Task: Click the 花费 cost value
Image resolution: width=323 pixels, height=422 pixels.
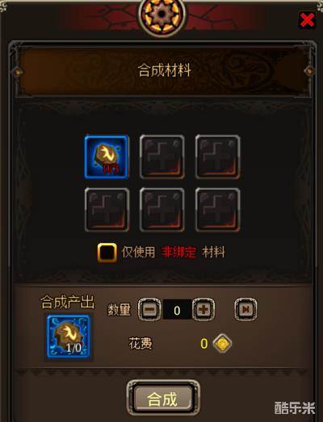Action: [x=204, y=344]
